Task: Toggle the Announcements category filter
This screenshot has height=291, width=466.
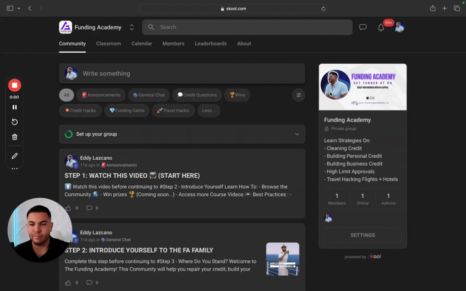Action: coord(101,95)
